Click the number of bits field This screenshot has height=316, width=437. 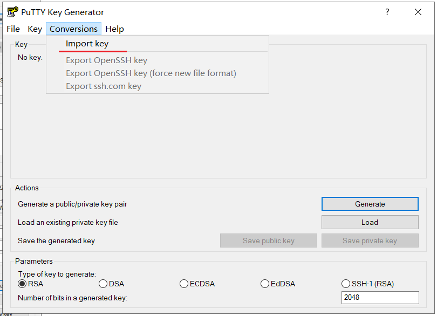[x=380, y=298]
